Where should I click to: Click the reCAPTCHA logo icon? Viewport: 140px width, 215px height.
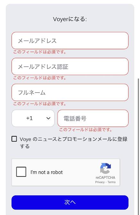click(105, 168)
